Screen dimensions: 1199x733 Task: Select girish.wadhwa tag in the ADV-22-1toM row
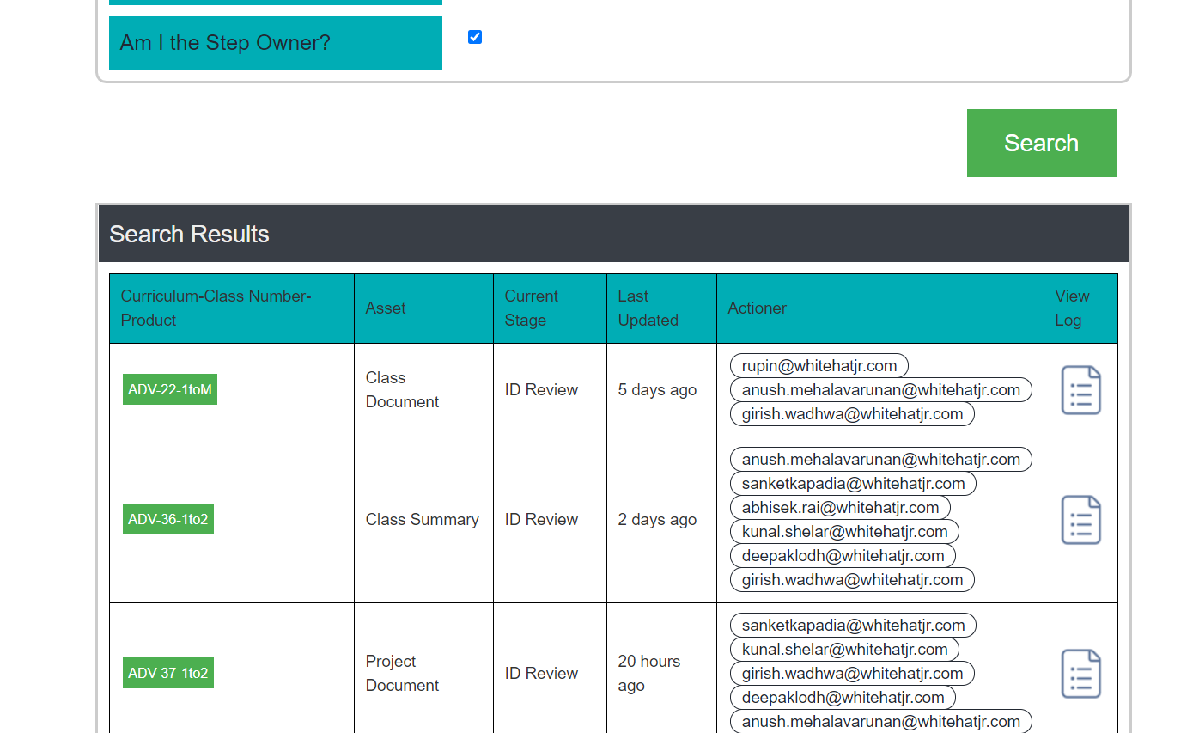point(852,414)
